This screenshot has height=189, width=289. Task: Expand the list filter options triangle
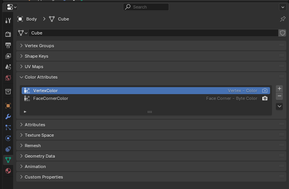click(25, 112)
